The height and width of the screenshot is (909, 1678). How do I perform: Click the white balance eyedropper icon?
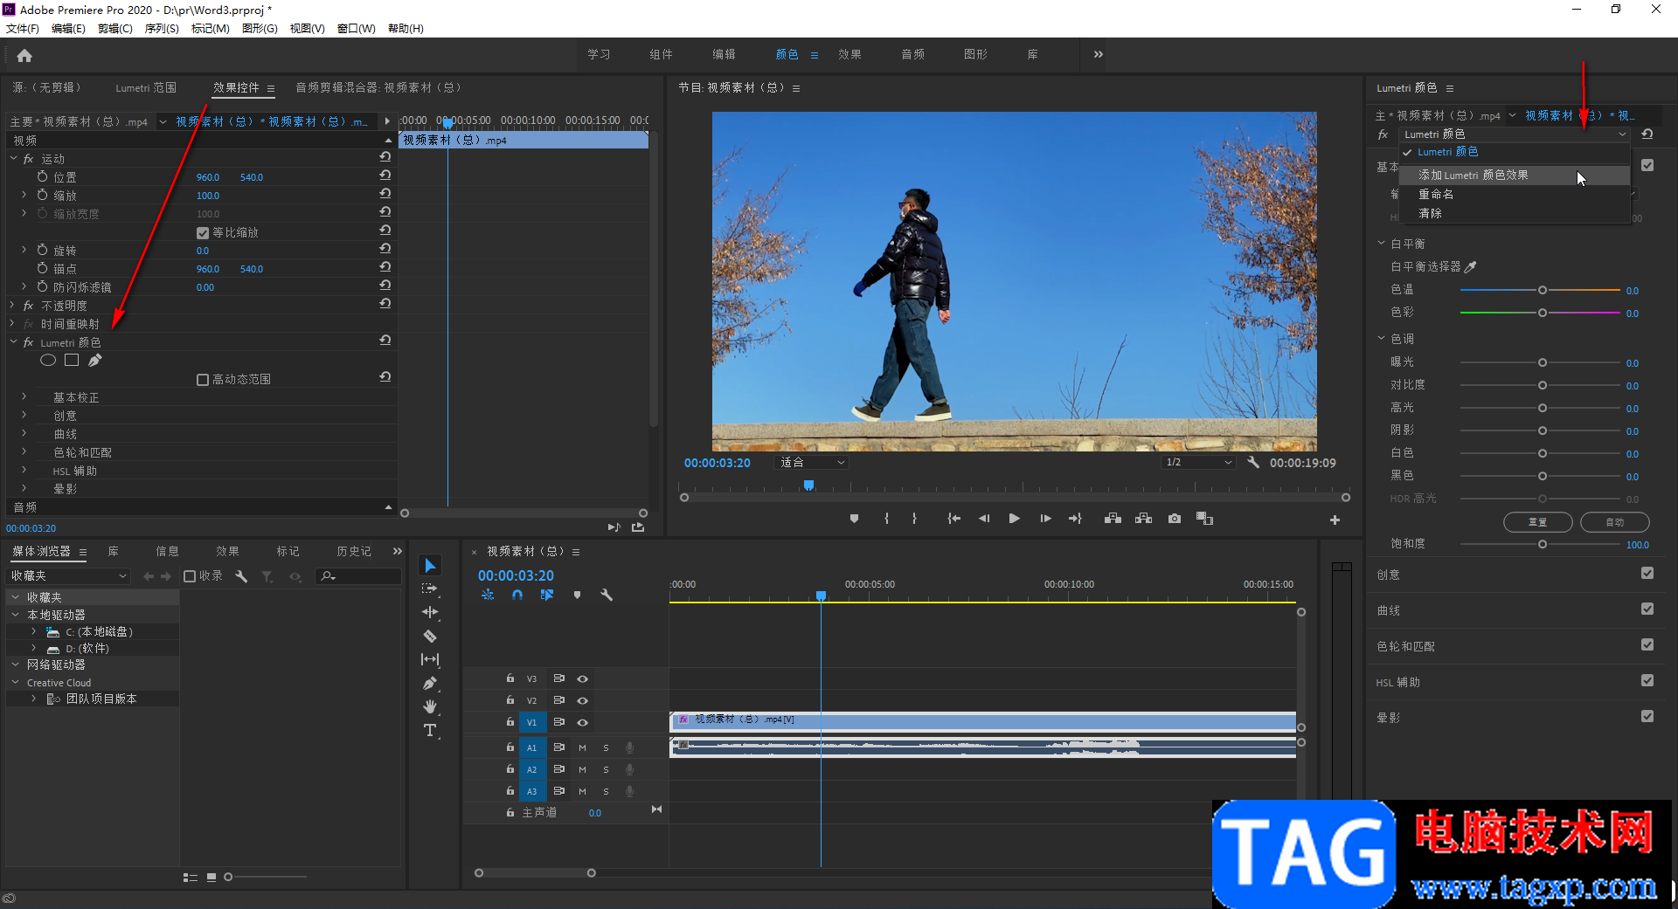click(1471, 267)
